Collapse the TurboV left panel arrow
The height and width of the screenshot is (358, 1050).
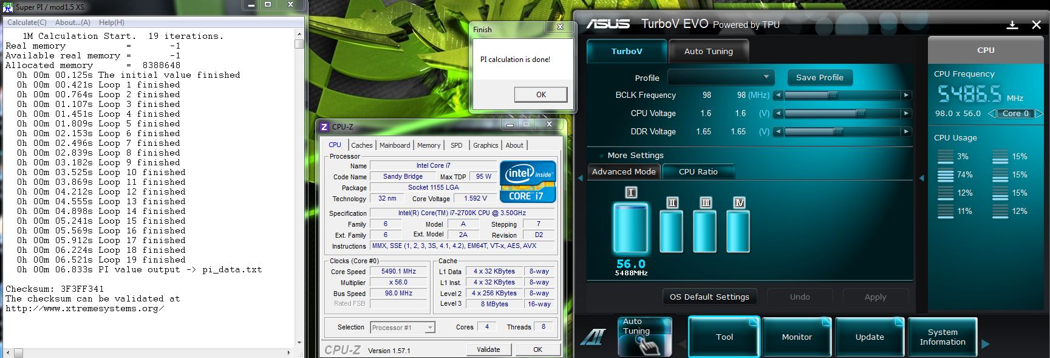tap(580, 178)
